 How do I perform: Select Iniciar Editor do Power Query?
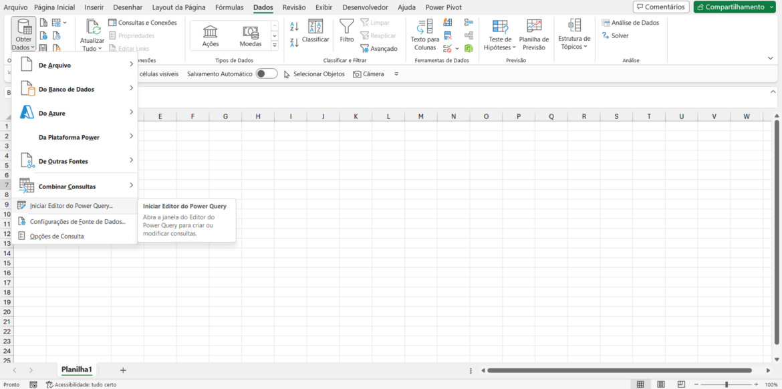click(75, 206)
